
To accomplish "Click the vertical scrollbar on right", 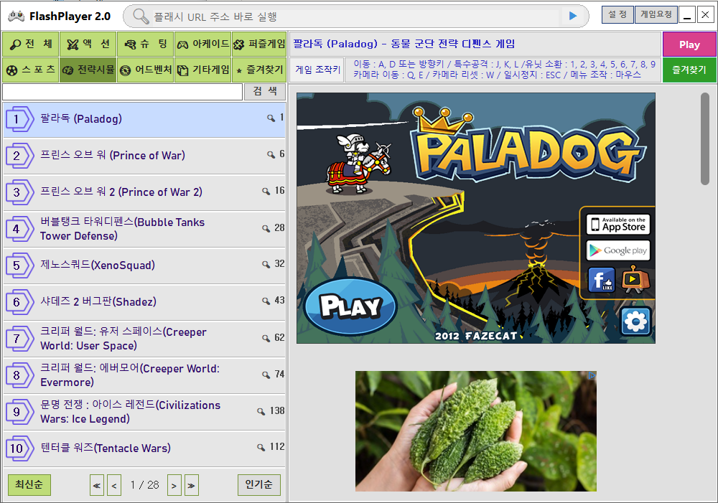I will coord(705,138).
